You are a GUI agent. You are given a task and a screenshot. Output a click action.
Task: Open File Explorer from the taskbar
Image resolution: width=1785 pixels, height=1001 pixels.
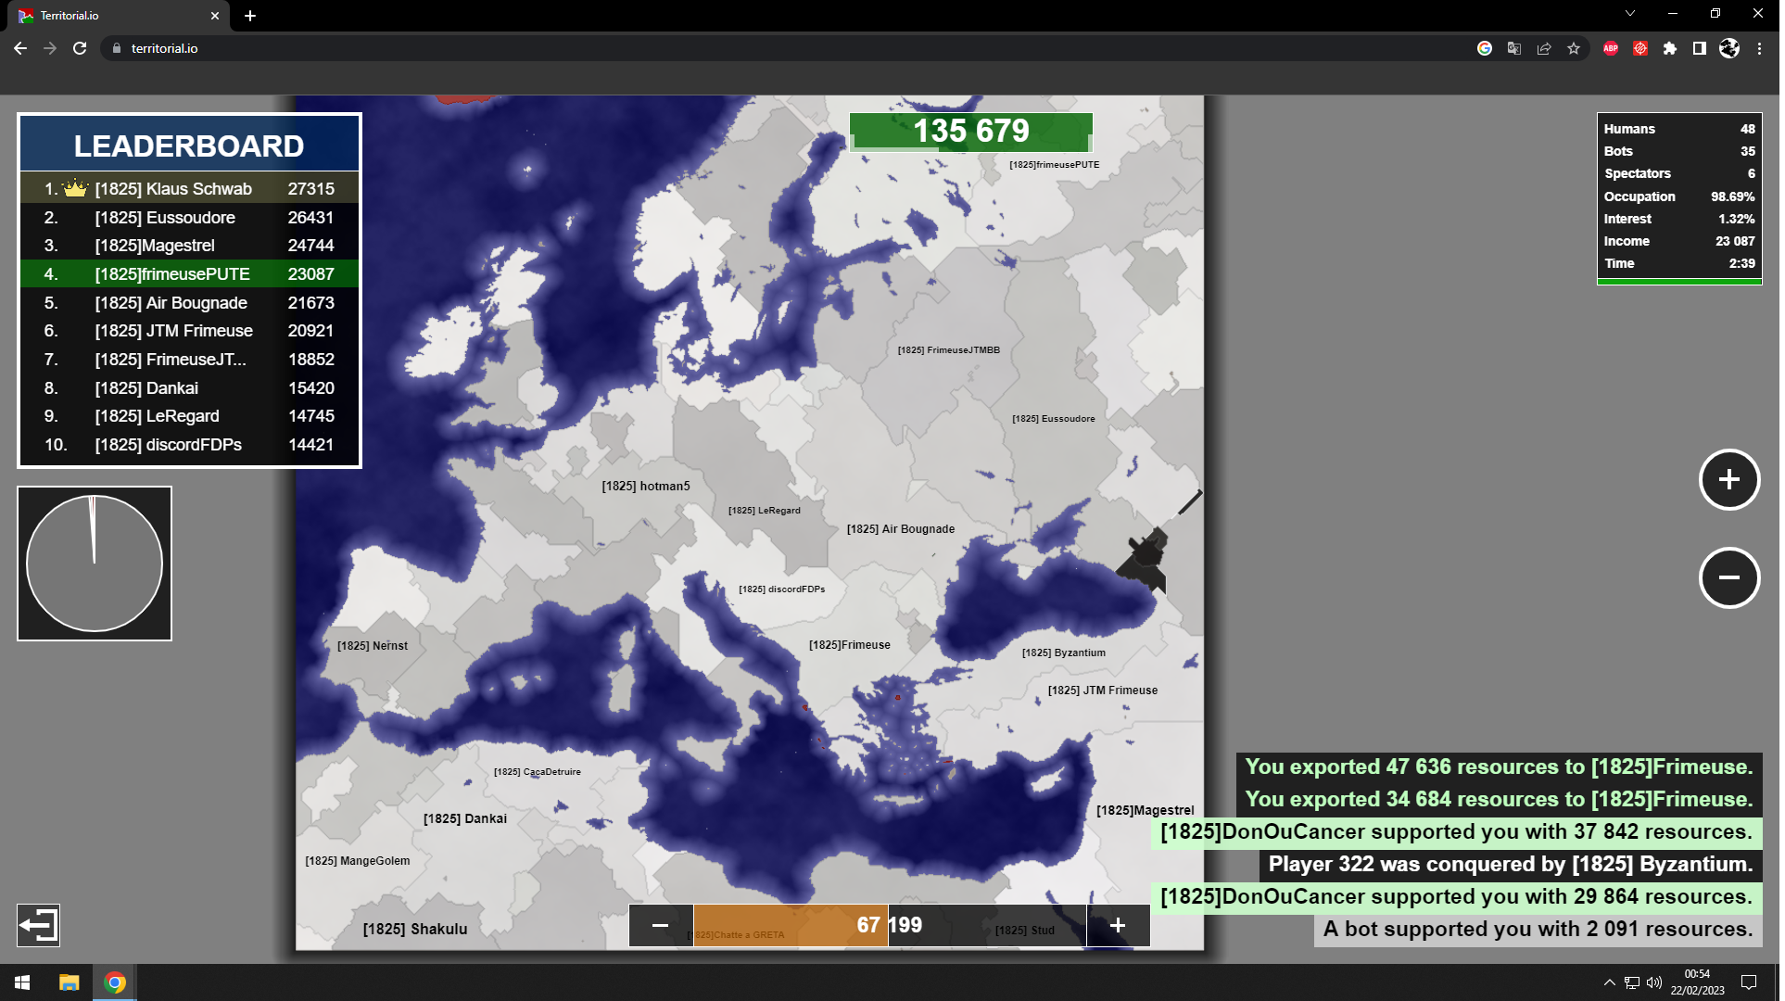pyautogui.click(x=69, y=983)
